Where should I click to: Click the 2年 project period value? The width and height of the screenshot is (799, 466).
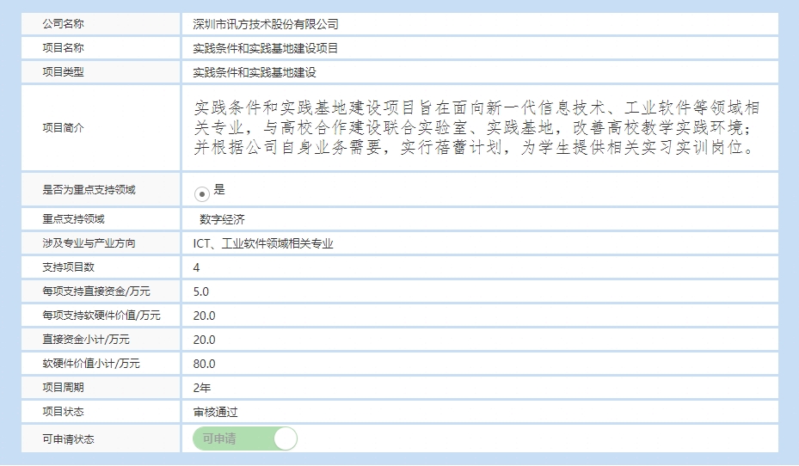[202, 388]
